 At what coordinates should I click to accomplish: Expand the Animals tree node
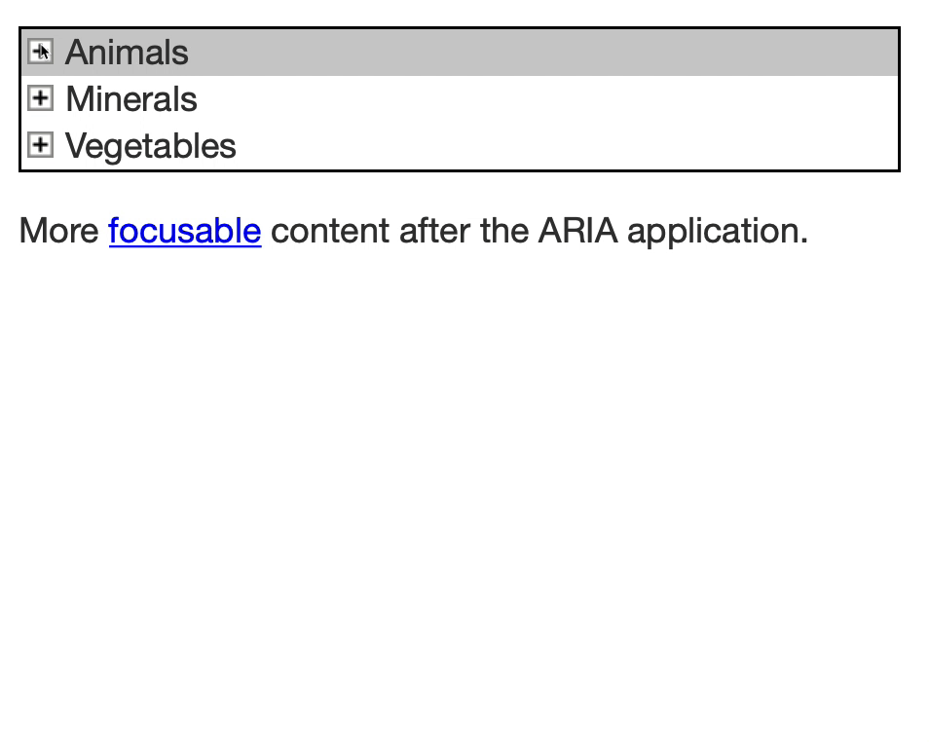pyautogui.click(x=40, y=52)
